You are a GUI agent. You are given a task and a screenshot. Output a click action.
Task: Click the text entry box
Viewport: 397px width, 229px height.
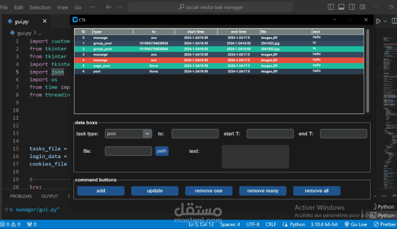click(x=255, y=157)
